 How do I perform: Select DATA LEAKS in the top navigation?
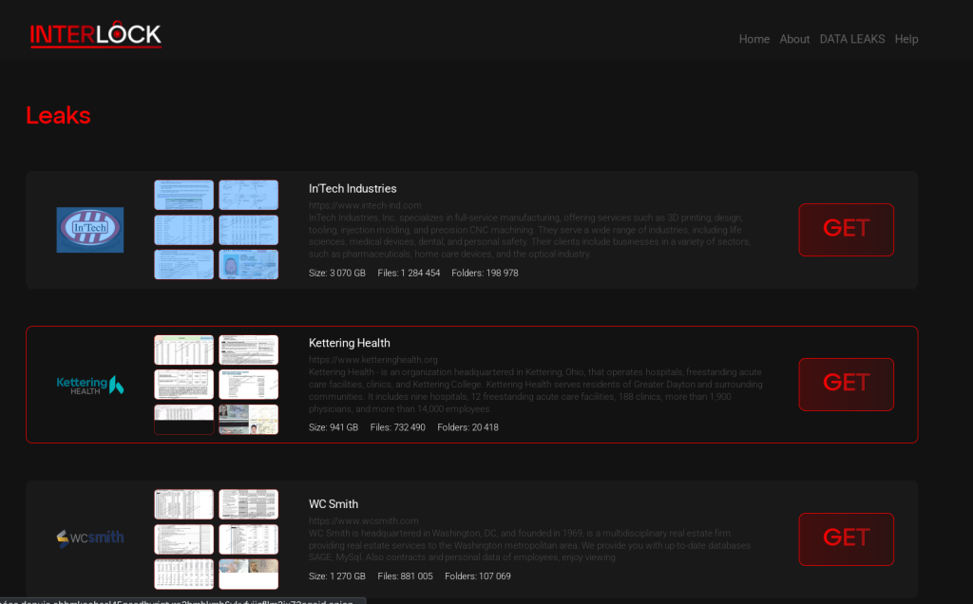[852, 39]
